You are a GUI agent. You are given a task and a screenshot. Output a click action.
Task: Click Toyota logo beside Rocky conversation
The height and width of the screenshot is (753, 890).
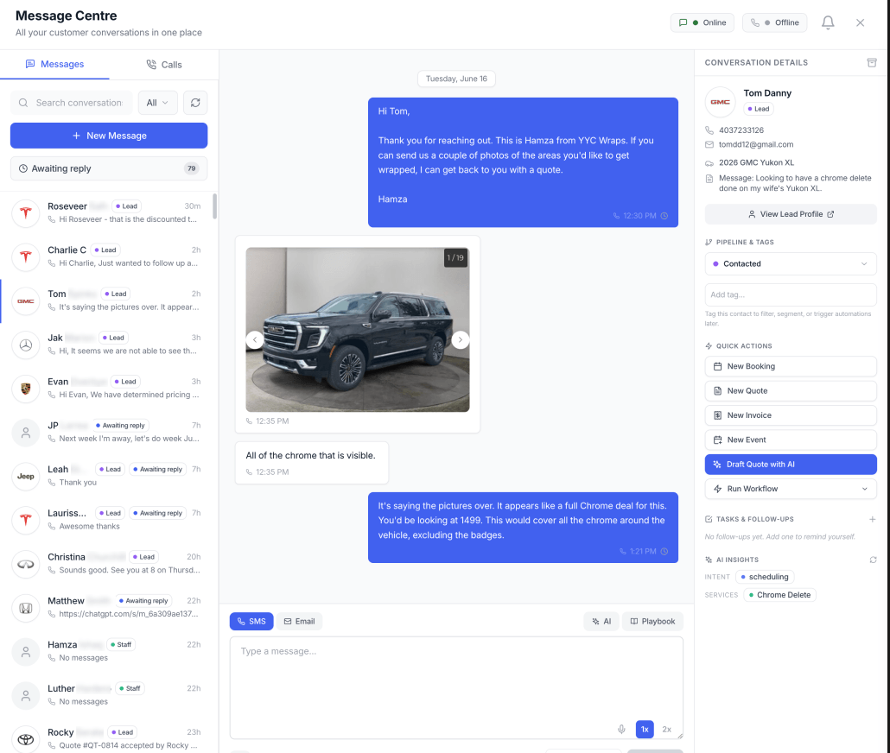point(26,739)
